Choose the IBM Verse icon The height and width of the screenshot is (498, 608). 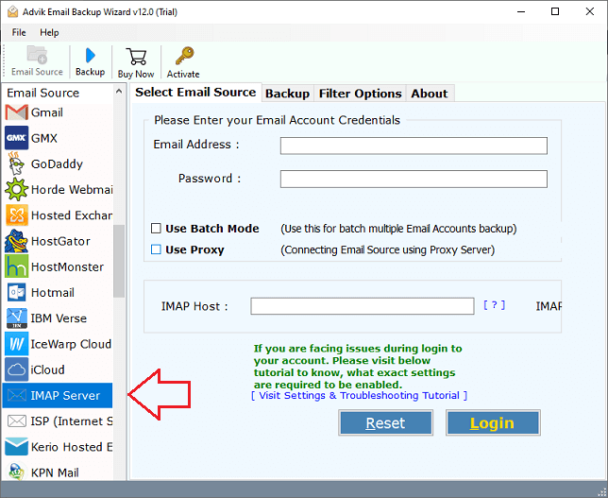pyautogui.click(x=17, y=318)
